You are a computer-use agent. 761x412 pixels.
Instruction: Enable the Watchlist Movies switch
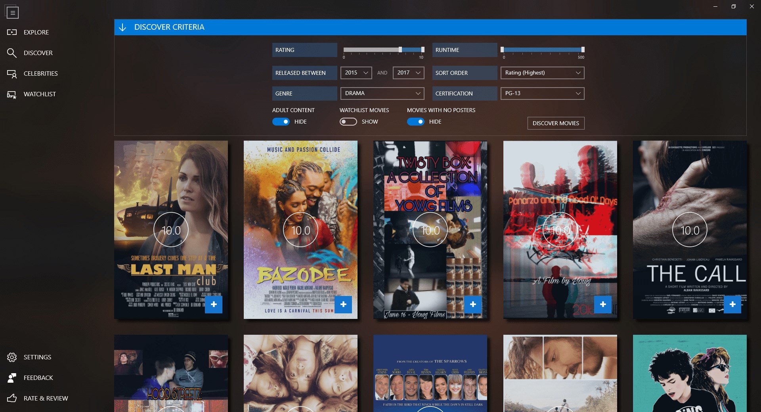coord(349,122)
